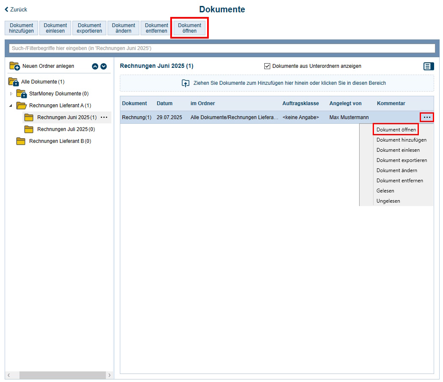Toggle 'Dokumente aus Unterordnern anzeigen' checkbox
This screenshot has width=443, height=382.
(x=267, y=66)
